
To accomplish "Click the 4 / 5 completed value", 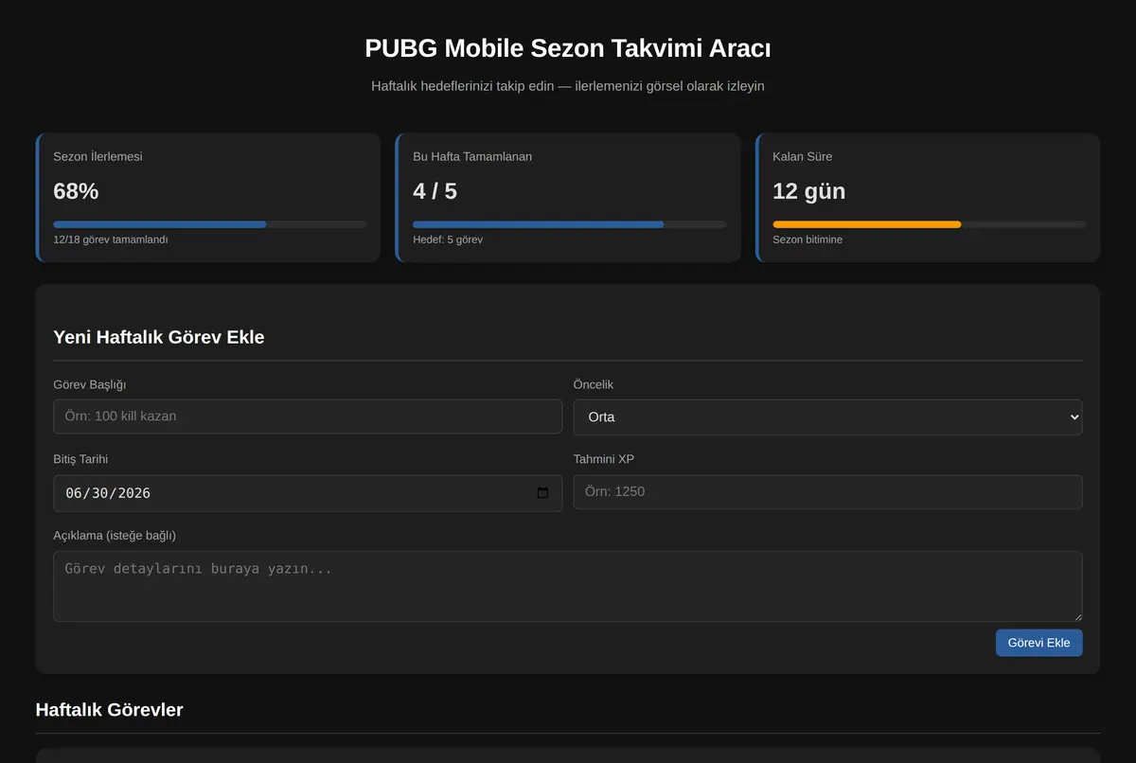I will pos(435,191).
